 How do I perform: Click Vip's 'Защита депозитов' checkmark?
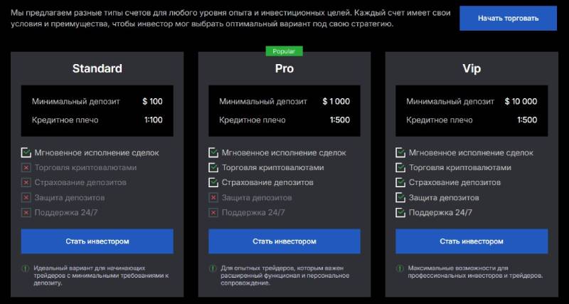tap(400, 198)
